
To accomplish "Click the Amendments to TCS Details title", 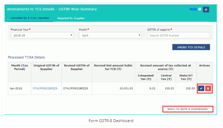I will [52, 9].
